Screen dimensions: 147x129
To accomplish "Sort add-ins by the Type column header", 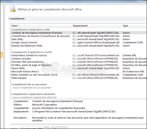I will click(134, 26).
